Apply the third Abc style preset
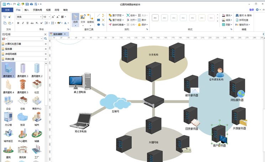265x162 pixels. click(174, 18)
